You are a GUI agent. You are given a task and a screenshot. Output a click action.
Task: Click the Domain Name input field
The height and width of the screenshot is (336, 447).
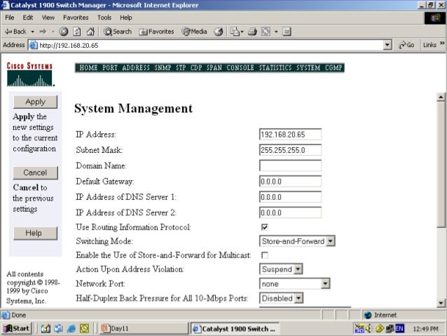click(x=290, y=166)
